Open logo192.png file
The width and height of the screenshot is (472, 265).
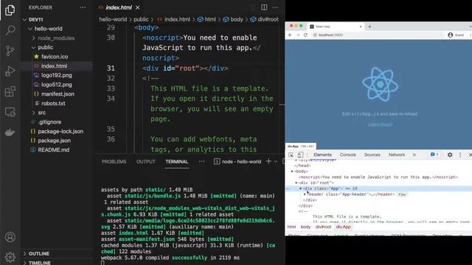57,75
